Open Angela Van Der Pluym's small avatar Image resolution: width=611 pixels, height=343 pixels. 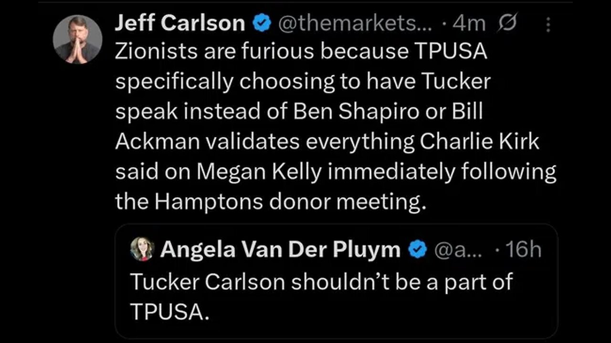pyautogui.click(x=142, y=249)
